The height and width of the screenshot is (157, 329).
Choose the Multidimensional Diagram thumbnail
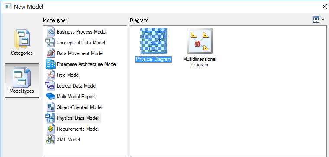coord(200,41)
